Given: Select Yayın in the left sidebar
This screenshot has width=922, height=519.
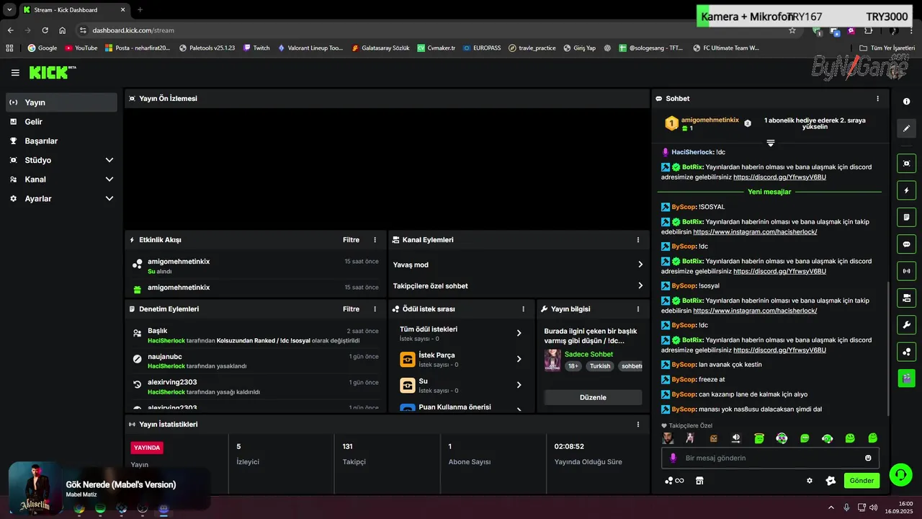Looking at the screenshot, I should (61, 102).
